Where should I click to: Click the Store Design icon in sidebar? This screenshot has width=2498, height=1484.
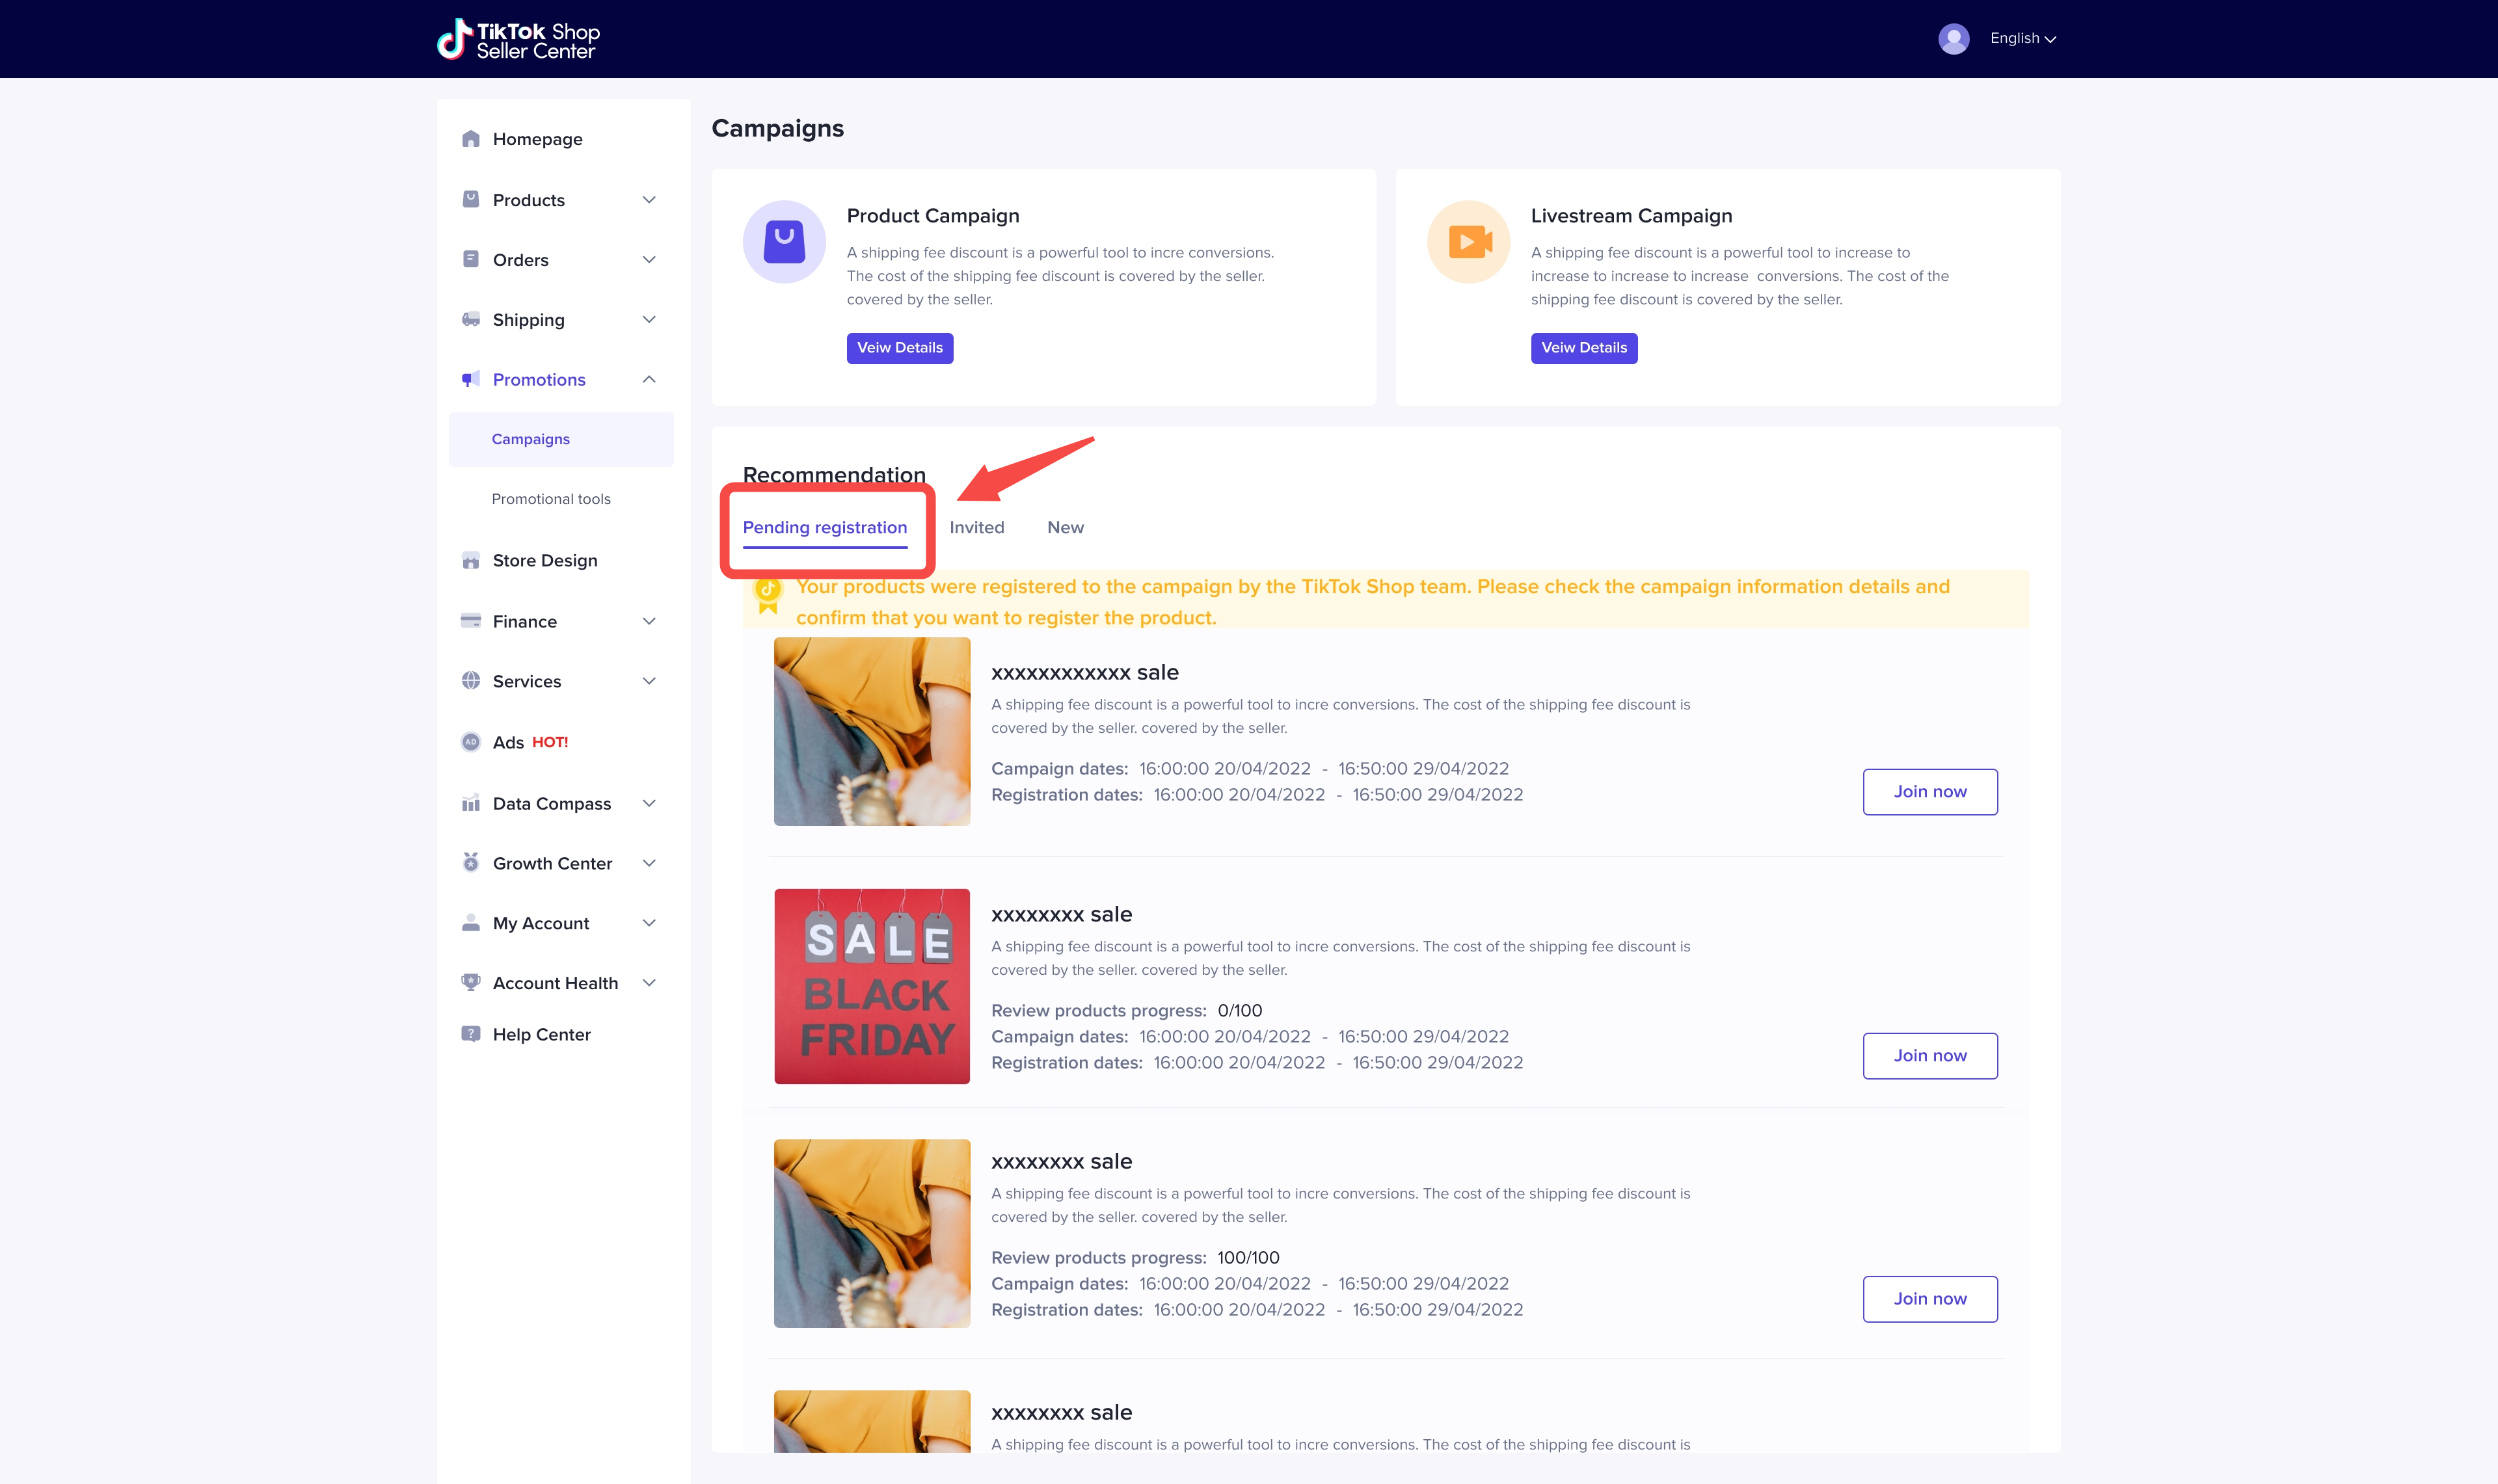coord(471,561)
